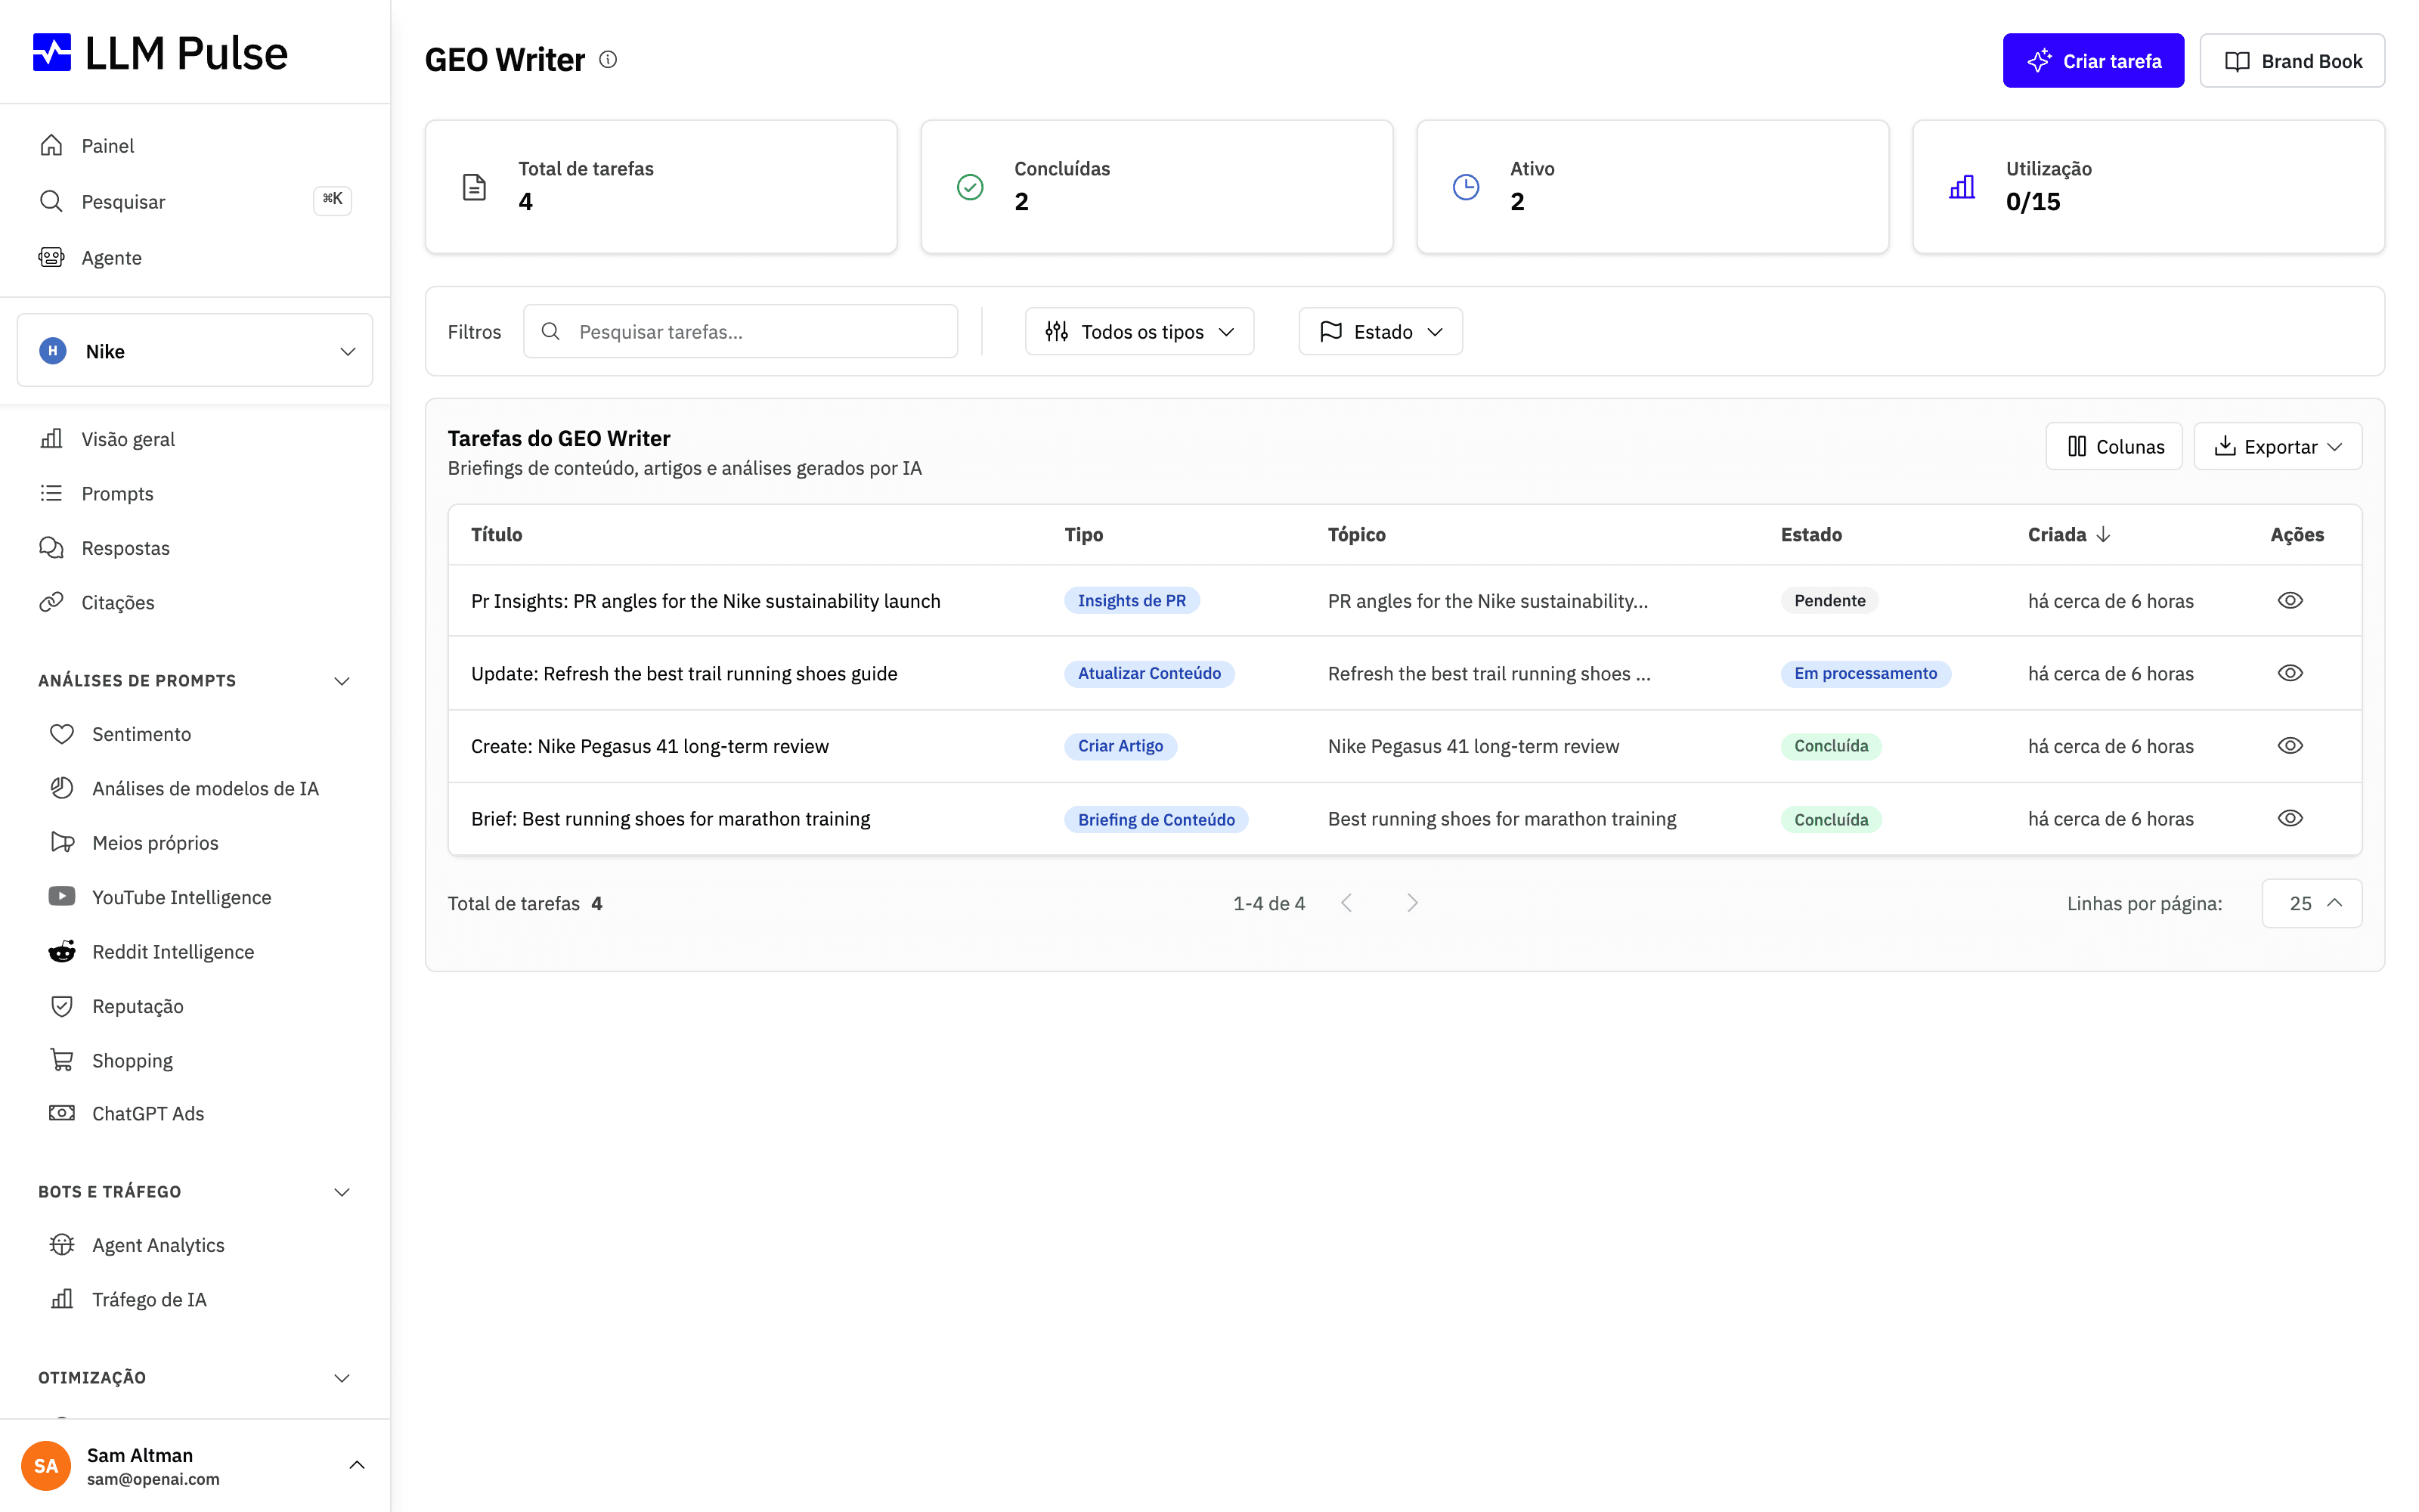Image resolution: width=2419 pixels, height=1512 pixels.
Task: Open the Todos os tipos filter
Action: 1139,331
